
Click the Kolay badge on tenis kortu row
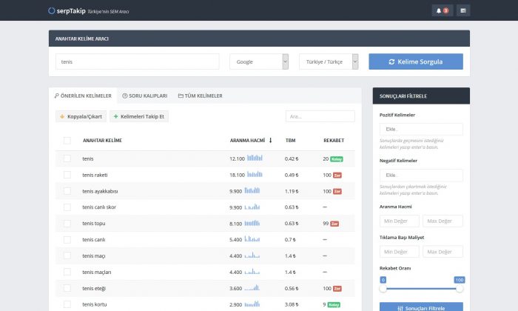[334, 305]
